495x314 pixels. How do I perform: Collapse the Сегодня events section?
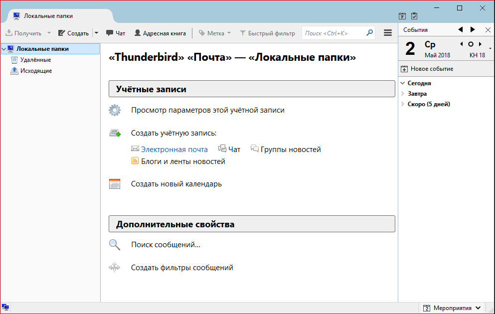point(403,83)
